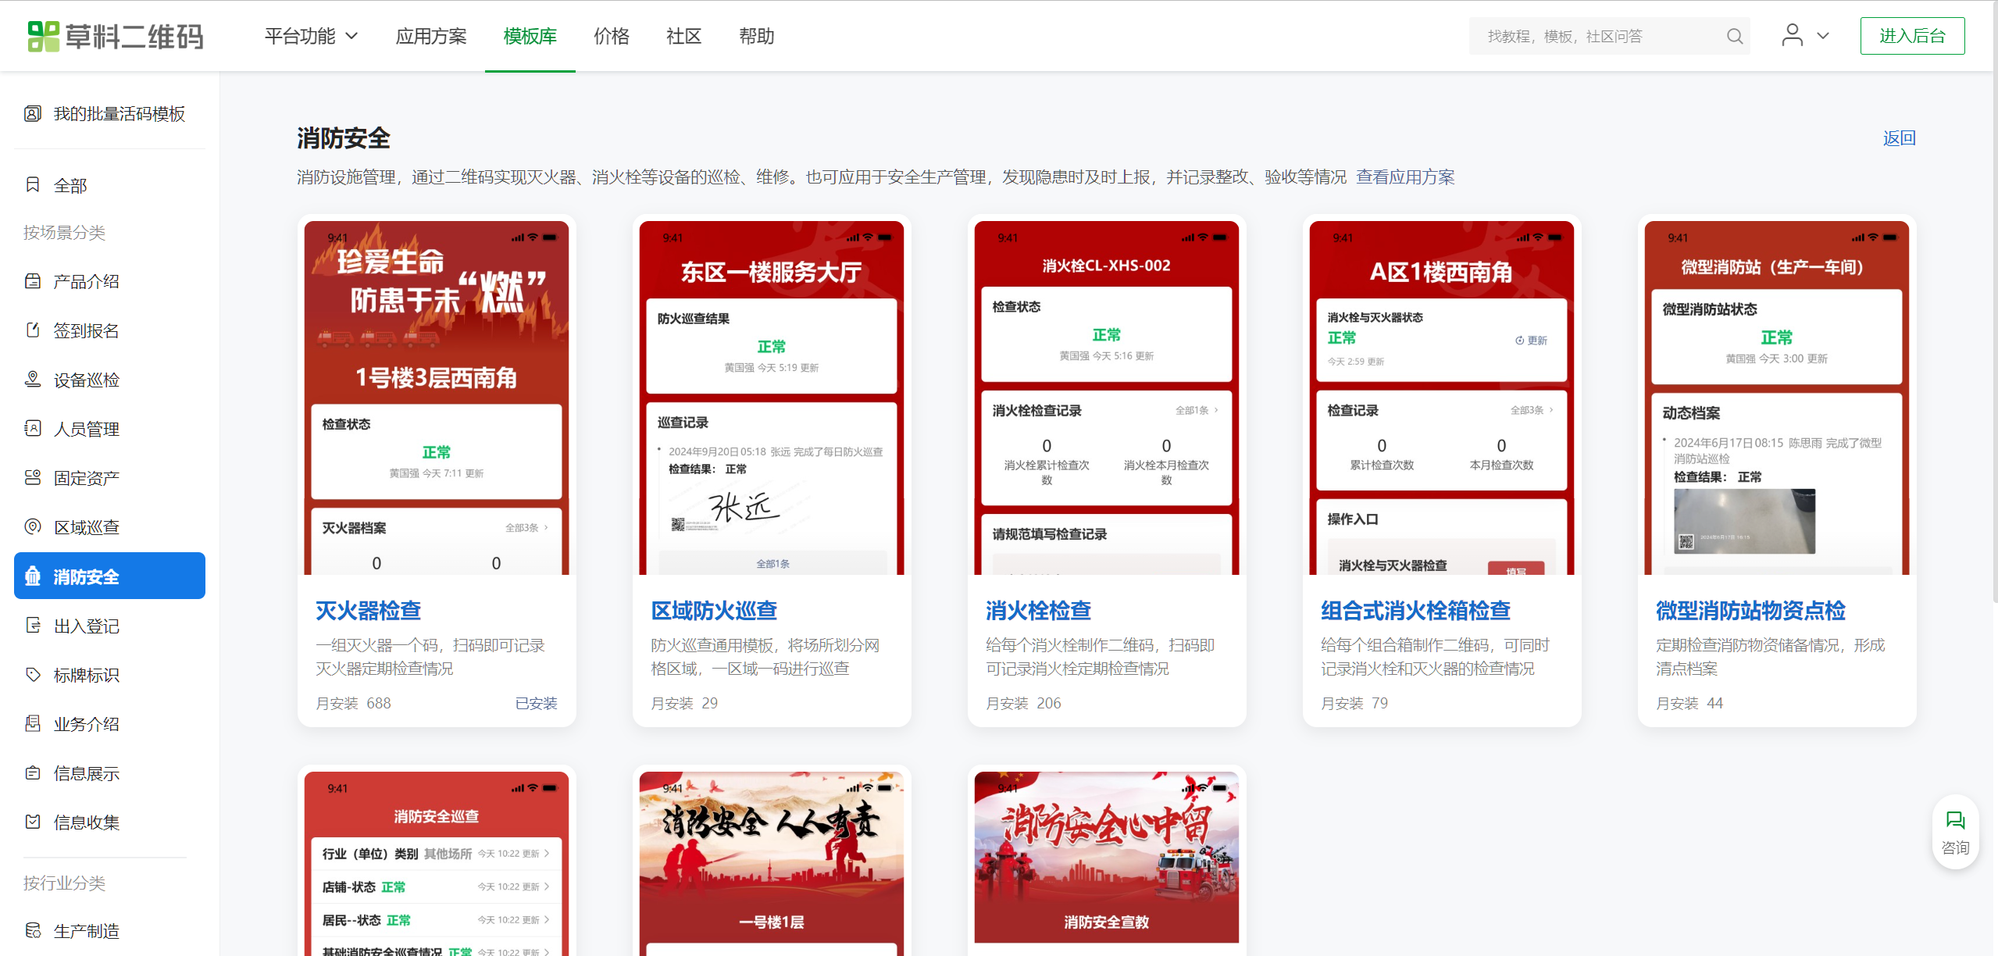Screen dimensions: 1998x956
Task: Open 我的批量活码模板 in sidebar
Action: click(x=119, y=114)
